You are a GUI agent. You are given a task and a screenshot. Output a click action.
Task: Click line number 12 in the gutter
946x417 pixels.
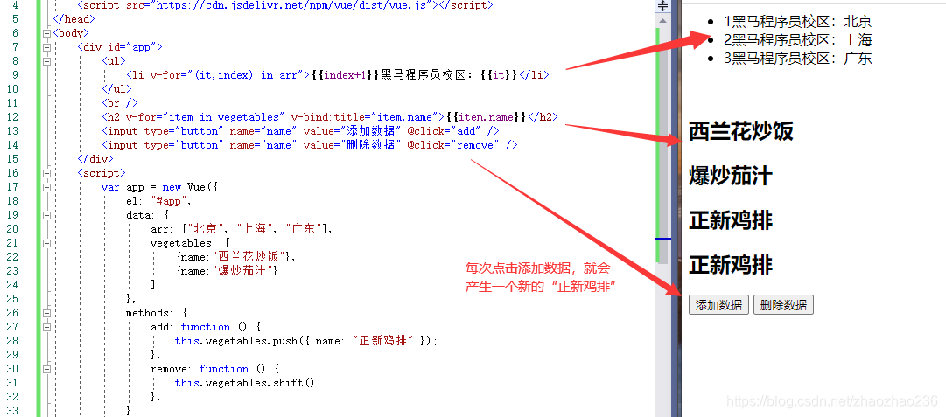point(12,117)
